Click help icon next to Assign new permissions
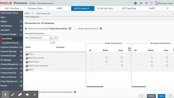The image size is (174, 98). [x=101, y=28]
